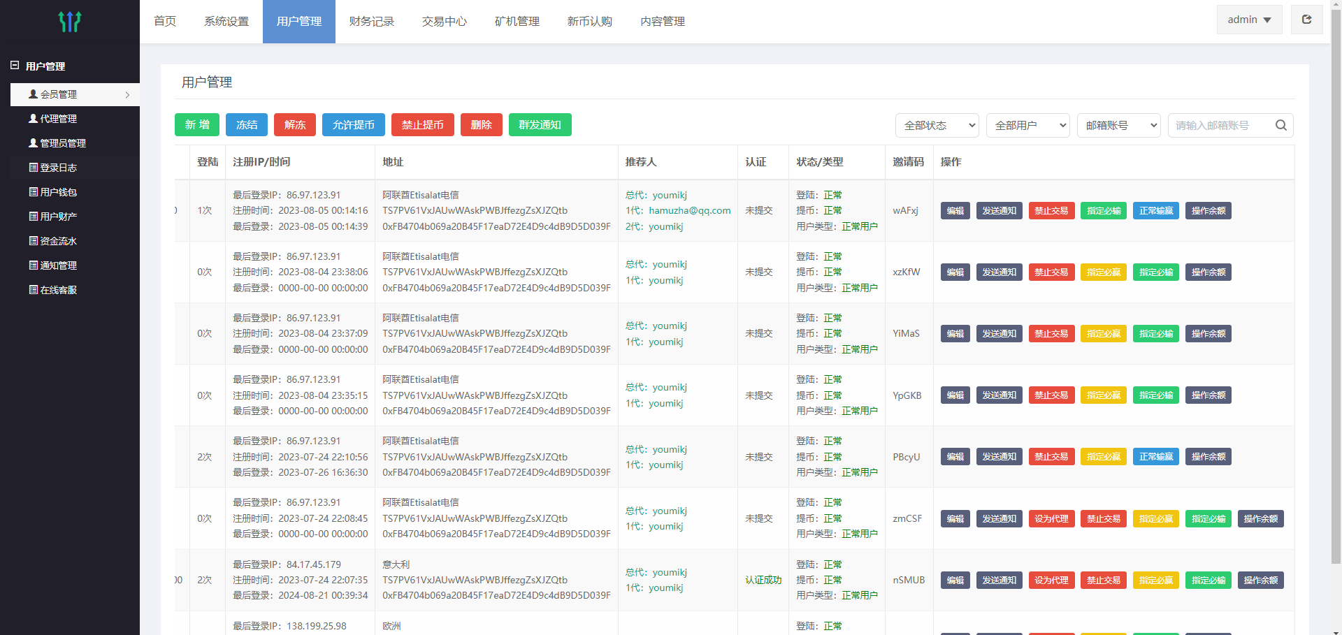
Task: Click the 群发通知 button
Action: 540,125
